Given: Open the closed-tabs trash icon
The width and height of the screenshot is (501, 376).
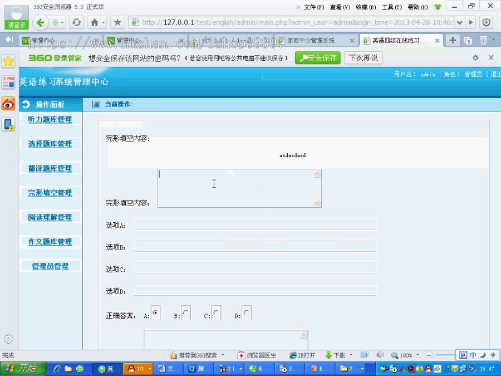Looking at the screenshot, I should click(x=483, y=41).
